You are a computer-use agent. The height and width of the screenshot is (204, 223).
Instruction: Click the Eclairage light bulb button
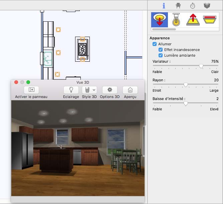[x=71, y=90]
